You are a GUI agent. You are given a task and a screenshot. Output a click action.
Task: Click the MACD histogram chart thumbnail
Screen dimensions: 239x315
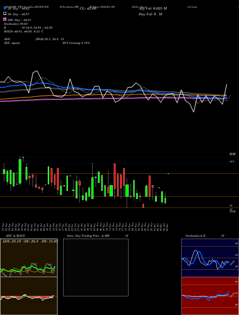[x=29, y=296]
